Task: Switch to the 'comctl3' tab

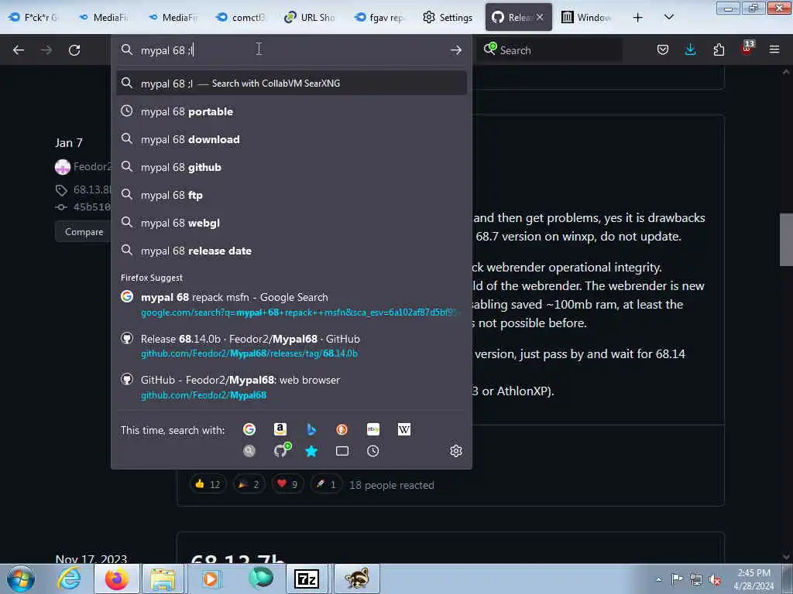Action: 241,17
